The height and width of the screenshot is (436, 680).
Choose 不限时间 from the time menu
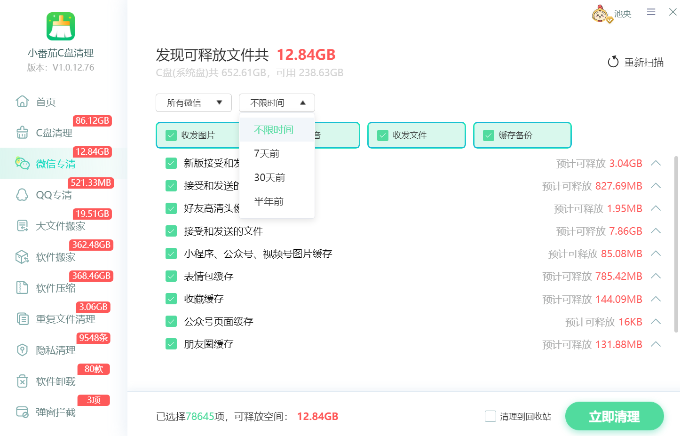click(277, 130)
